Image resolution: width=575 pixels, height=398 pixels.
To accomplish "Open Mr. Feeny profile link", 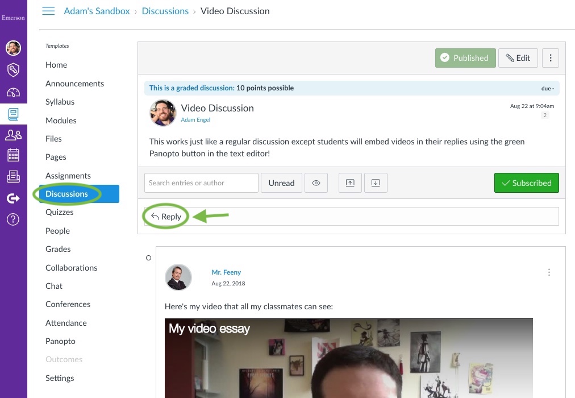I will click(226, 272).
